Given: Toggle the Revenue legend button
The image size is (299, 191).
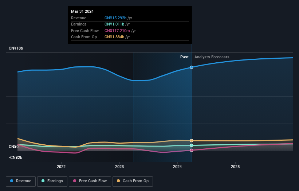Looking at the screenshot, I should (21, 181).
